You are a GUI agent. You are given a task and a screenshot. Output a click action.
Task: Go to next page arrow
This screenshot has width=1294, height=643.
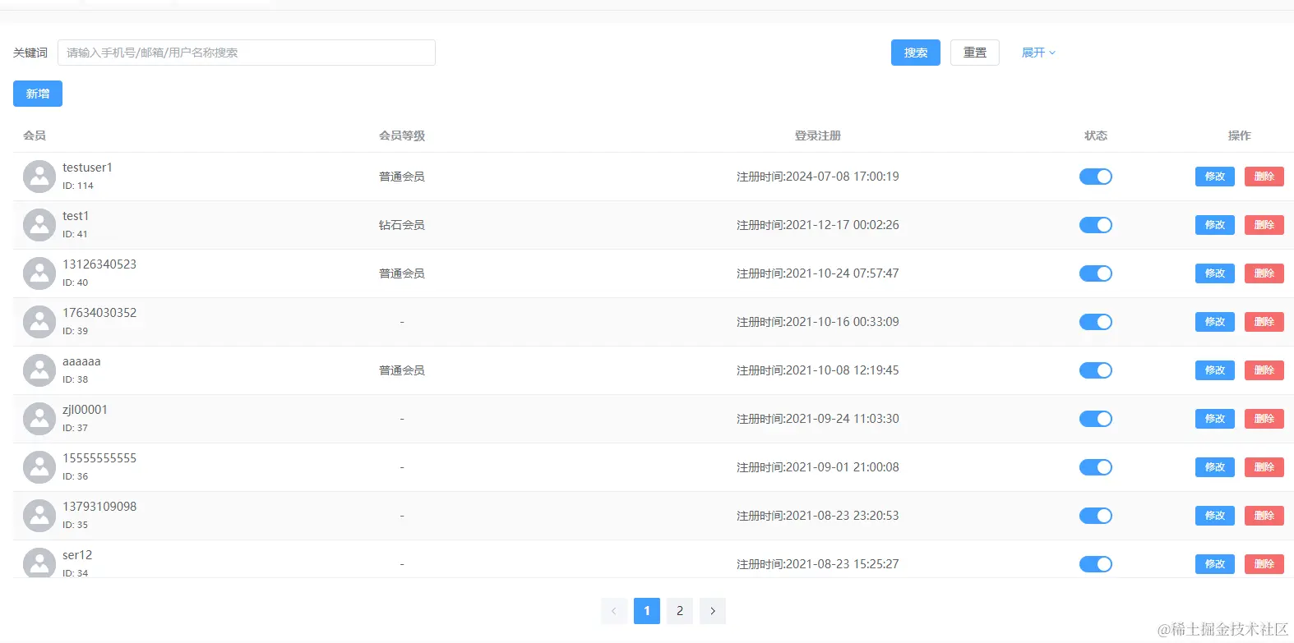coord(713,611)
